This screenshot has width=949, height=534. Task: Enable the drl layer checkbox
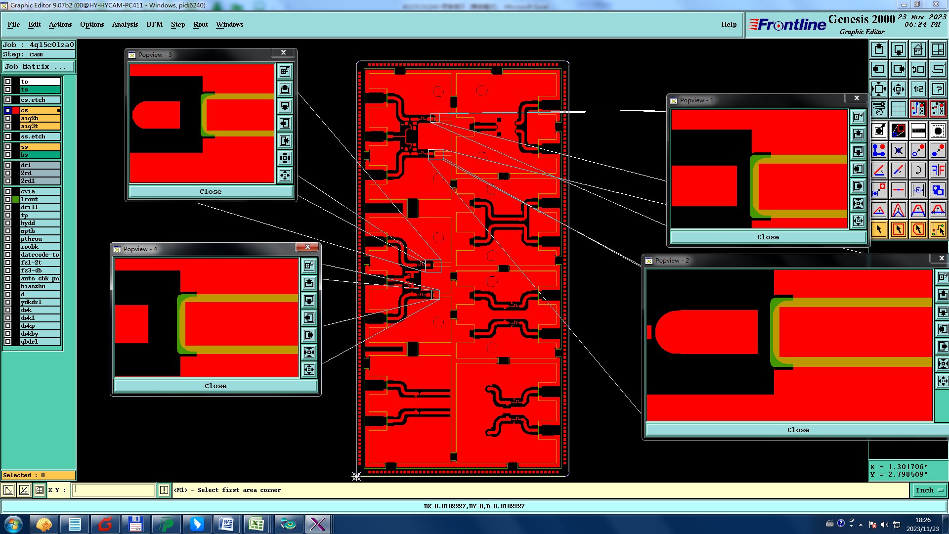coord(8,165)
